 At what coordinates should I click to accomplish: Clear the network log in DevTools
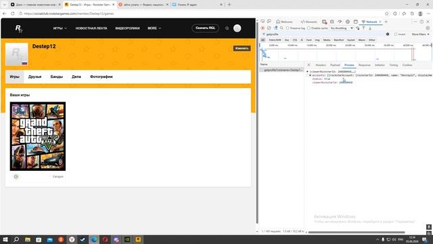click(x=269, y=28)
